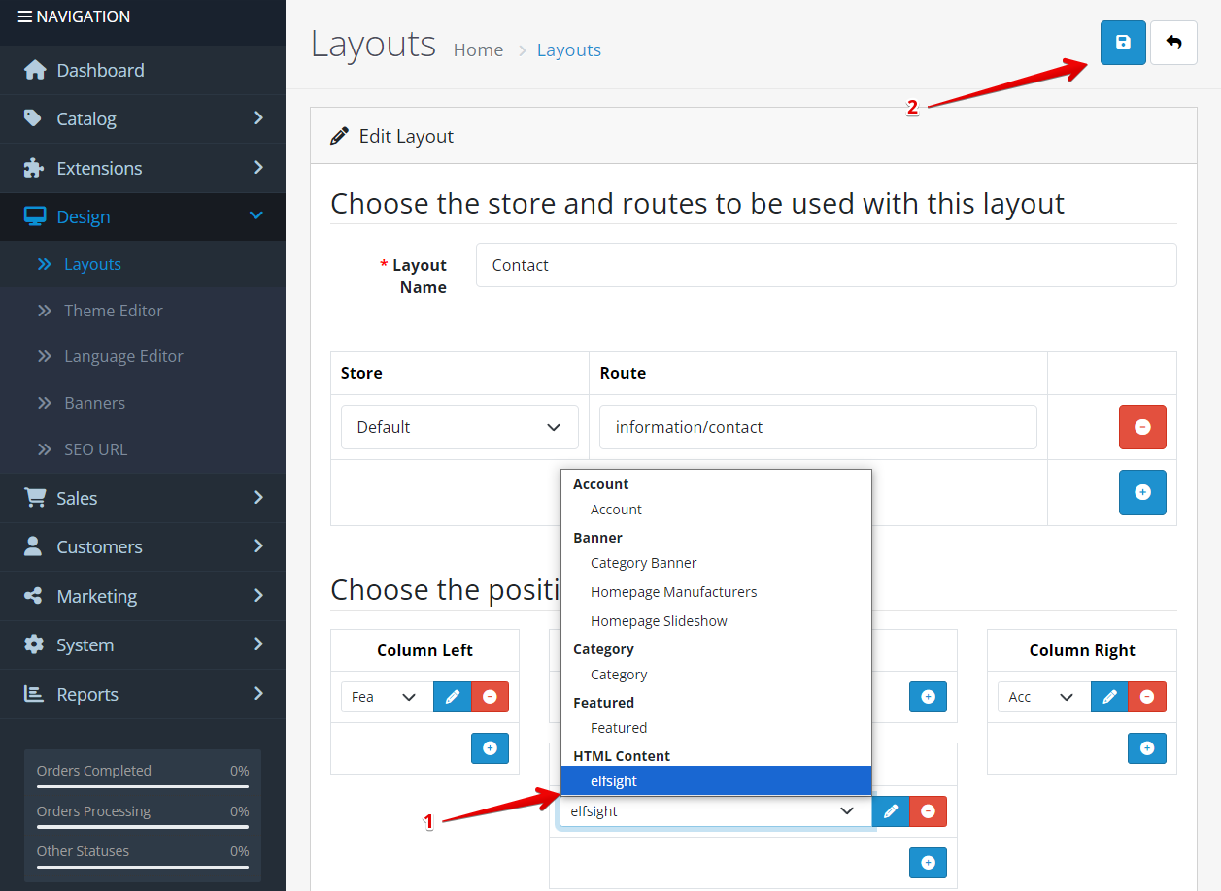Click the Orders Processing progress bar
This screenshot has width=1221, height=891.
point(143,827)
